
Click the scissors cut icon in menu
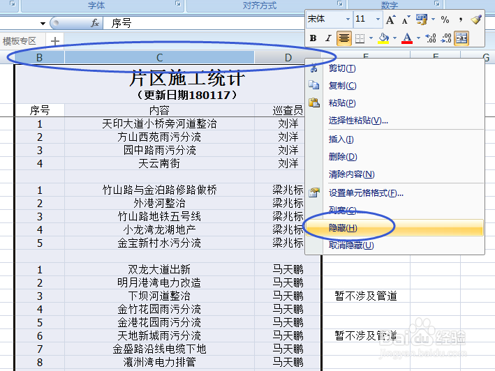click(313, 68)
